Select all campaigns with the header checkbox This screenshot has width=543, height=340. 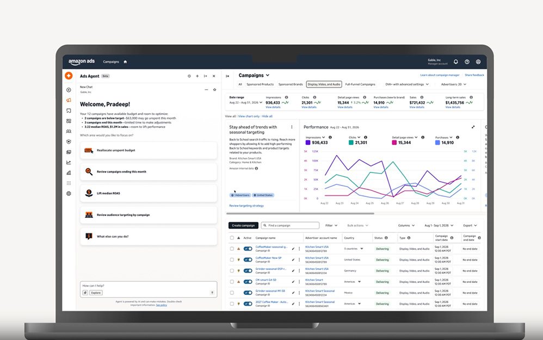(x=232, y=238)
